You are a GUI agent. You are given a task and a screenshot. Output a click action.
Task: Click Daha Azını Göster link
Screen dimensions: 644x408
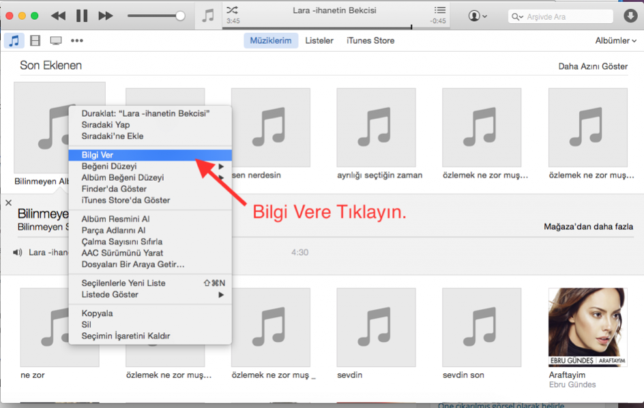tap(593, 67)
